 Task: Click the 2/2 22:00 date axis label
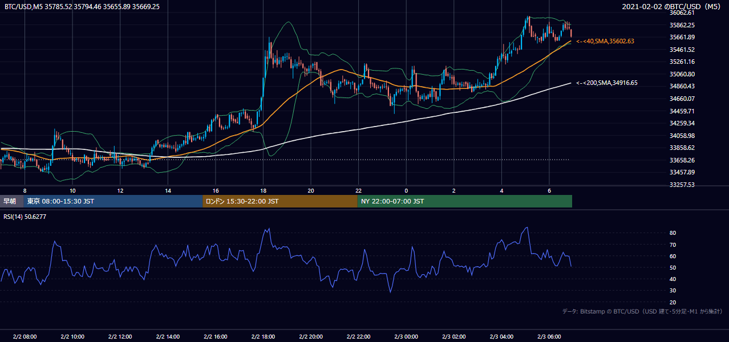tap(358, 337)
